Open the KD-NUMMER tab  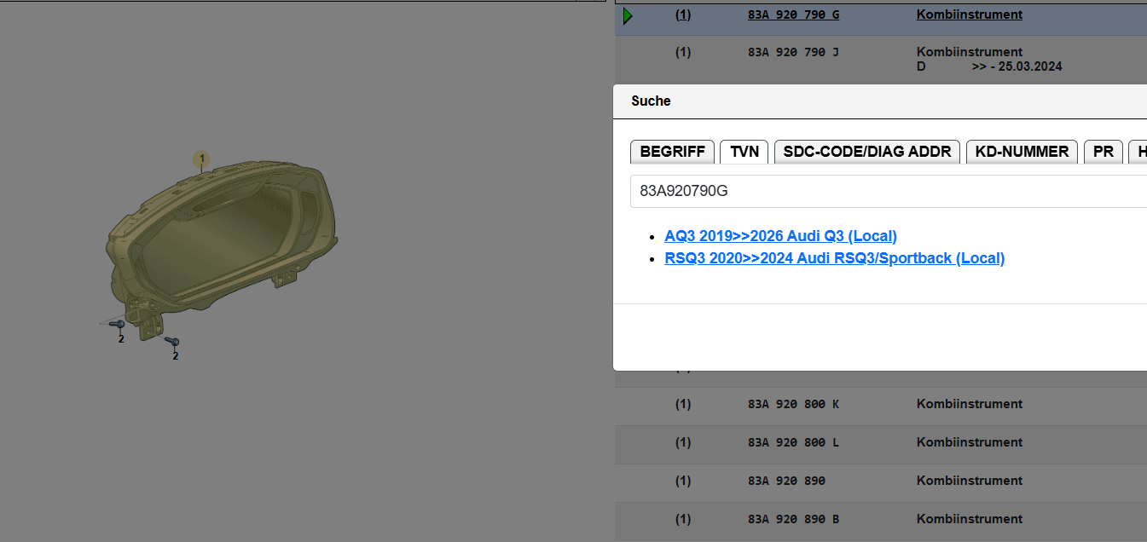point(1022,152)
